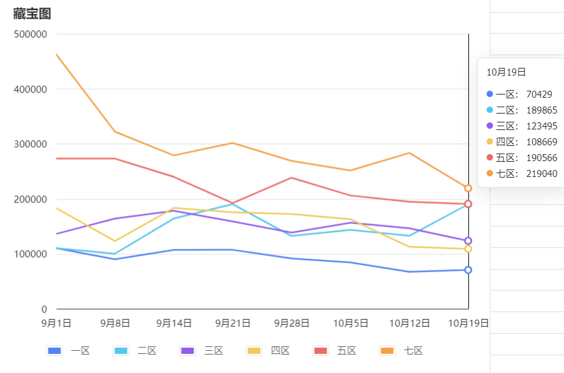Image resolution: width=564 pixels, height=373 pixels.
Task: Click the 10月19日 tooltip header
Action: tap(506, 72)
